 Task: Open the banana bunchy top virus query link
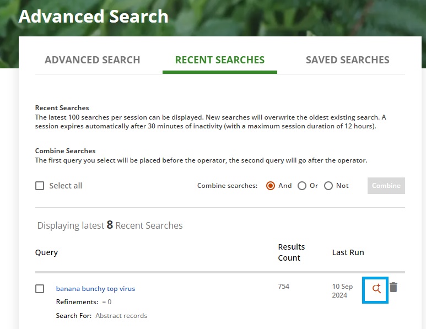tap(95, 288)
